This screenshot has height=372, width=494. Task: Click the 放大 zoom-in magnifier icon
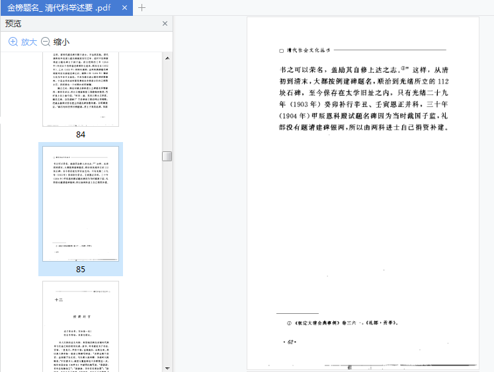click(13, 42)
